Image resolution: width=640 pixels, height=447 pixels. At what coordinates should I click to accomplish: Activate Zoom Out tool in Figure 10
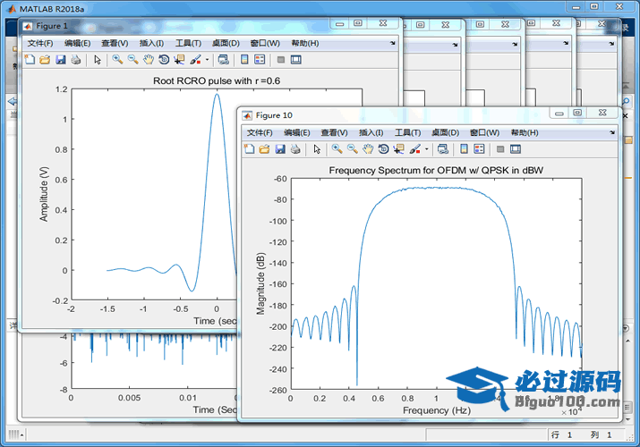point(353,149)
